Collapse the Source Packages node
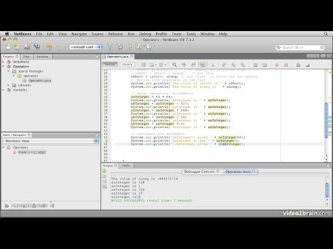333x249 pixels. click(x=8, y=71)
